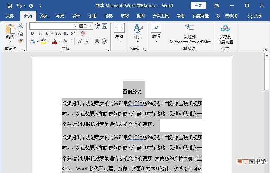Toggle superscript formatting
Viewport: 270px width, 173px height.
[73, 33]
